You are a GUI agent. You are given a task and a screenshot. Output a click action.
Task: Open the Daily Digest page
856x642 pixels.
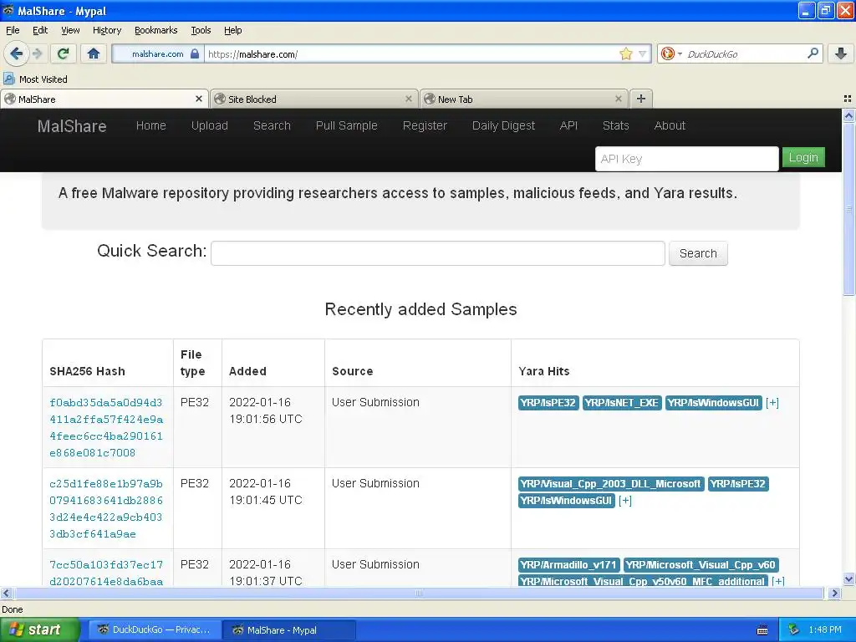(503, 125)
